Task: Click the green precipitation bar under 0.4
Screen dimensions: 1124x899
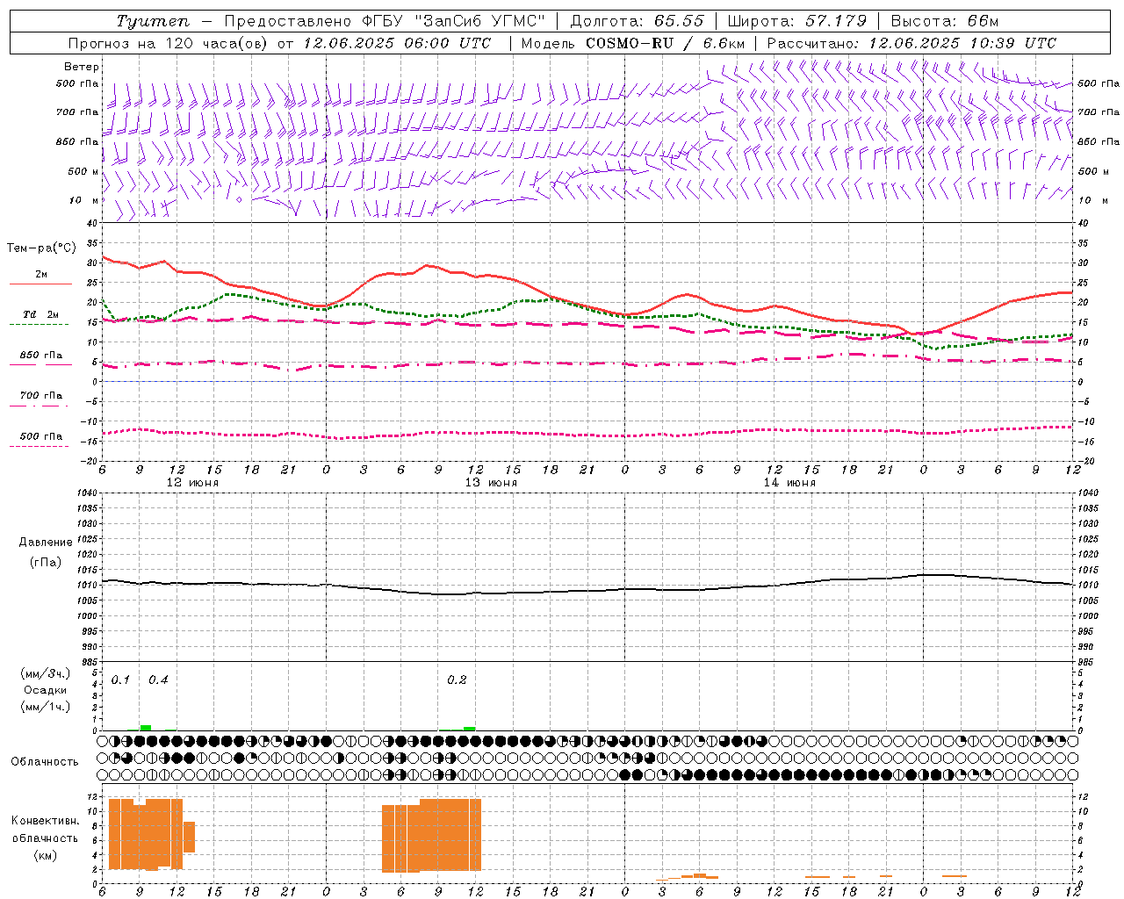Action: pos(146,728)
